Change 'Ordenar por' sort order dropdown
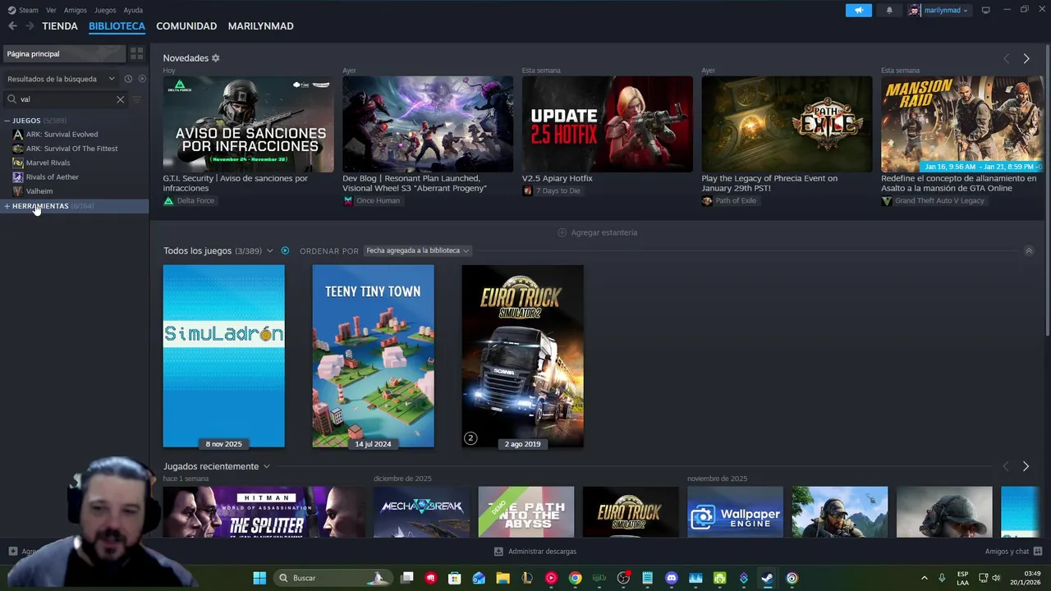 point(417,250)
